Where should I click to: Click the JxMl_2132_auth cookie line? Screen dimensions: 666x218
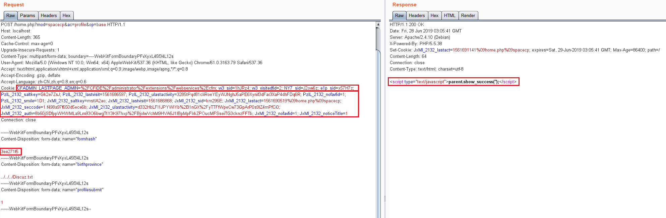click(x=127, y=114)
